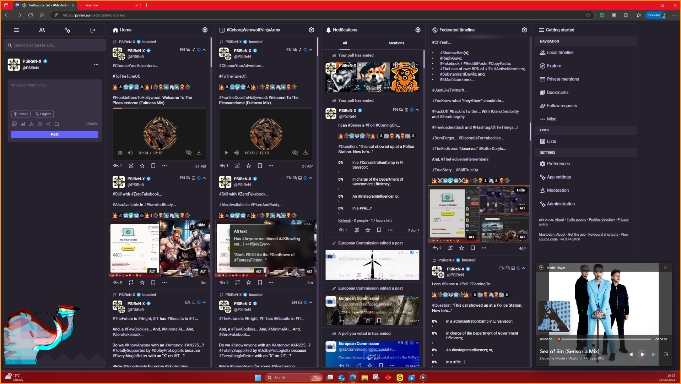Toggle audio visibility eye in Home column player
The width and height of the screenshot is (681, 384).
click(x=189, y=153)
